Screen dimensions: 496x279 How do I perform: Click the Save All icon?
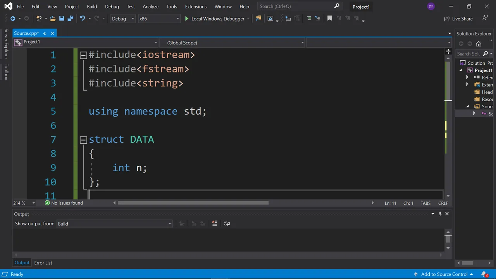[70, 19]
